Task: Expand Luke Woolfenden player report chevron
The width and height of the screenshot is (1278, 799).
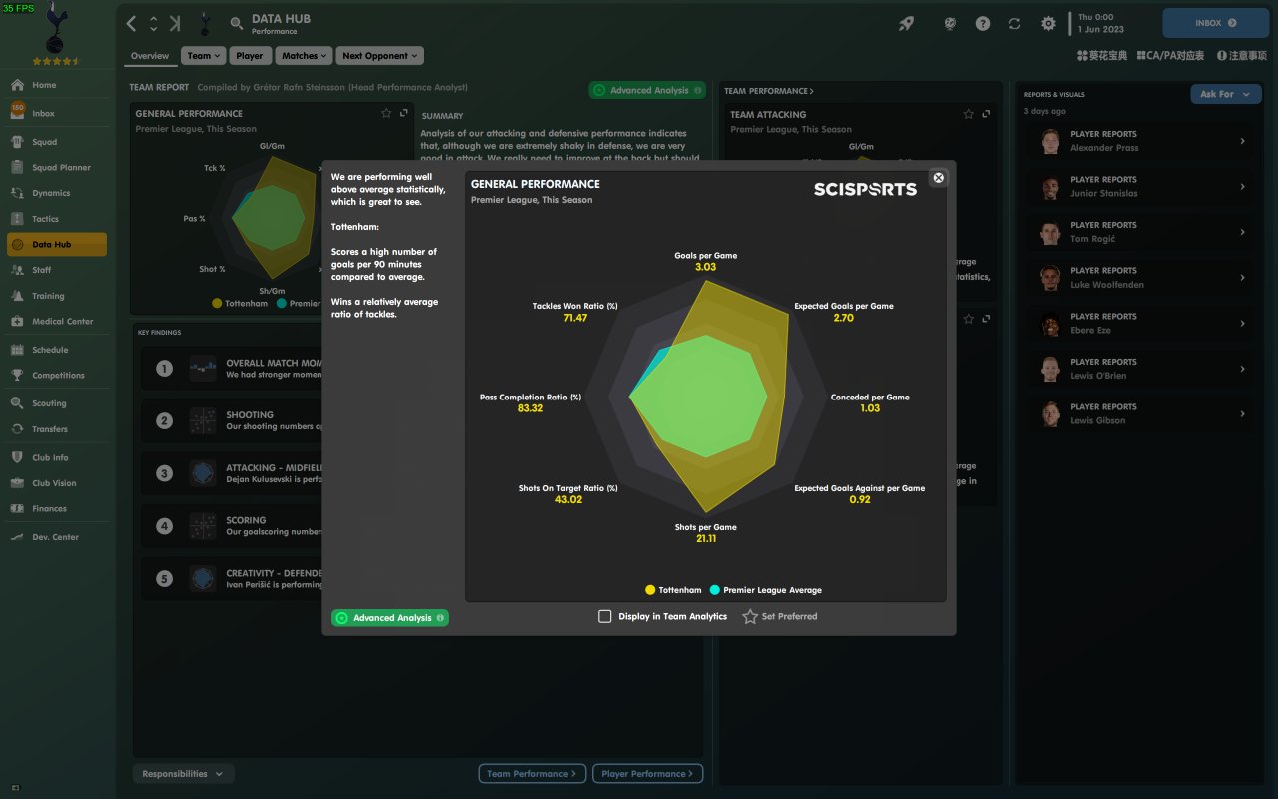Action: click(x=1242, y=278)
